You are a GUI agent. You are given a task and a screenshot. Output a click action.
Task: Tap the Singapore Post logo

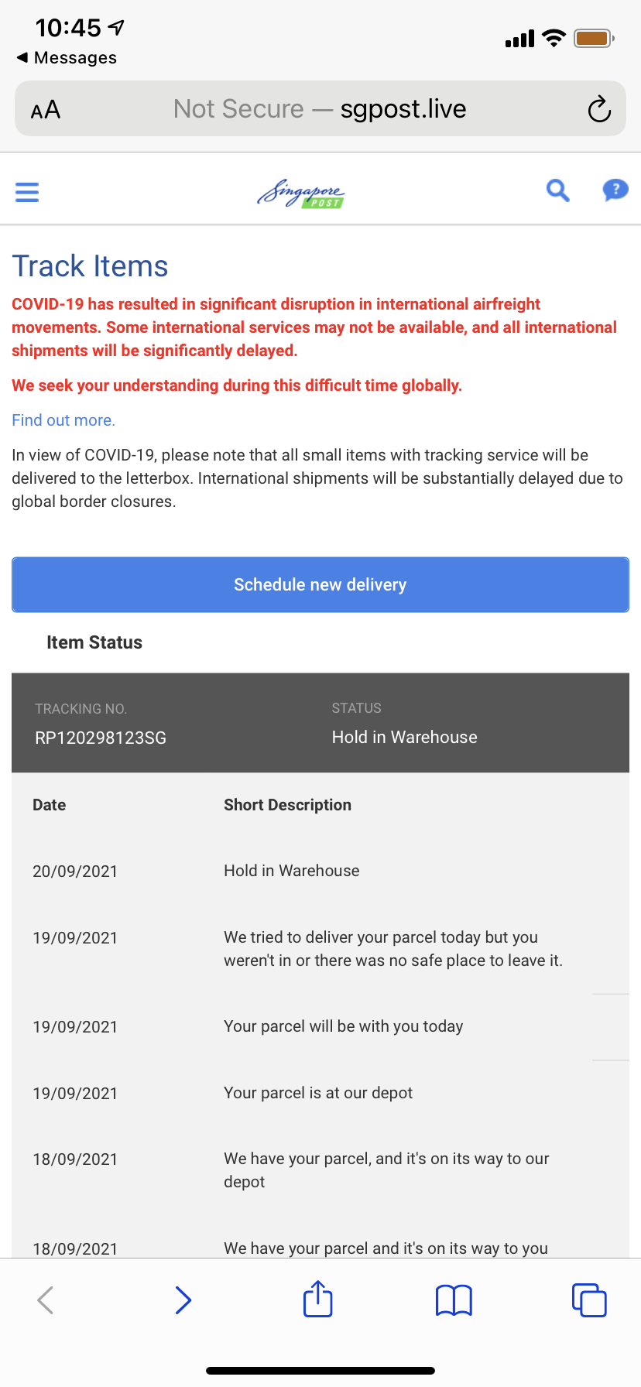coord(301,193)
